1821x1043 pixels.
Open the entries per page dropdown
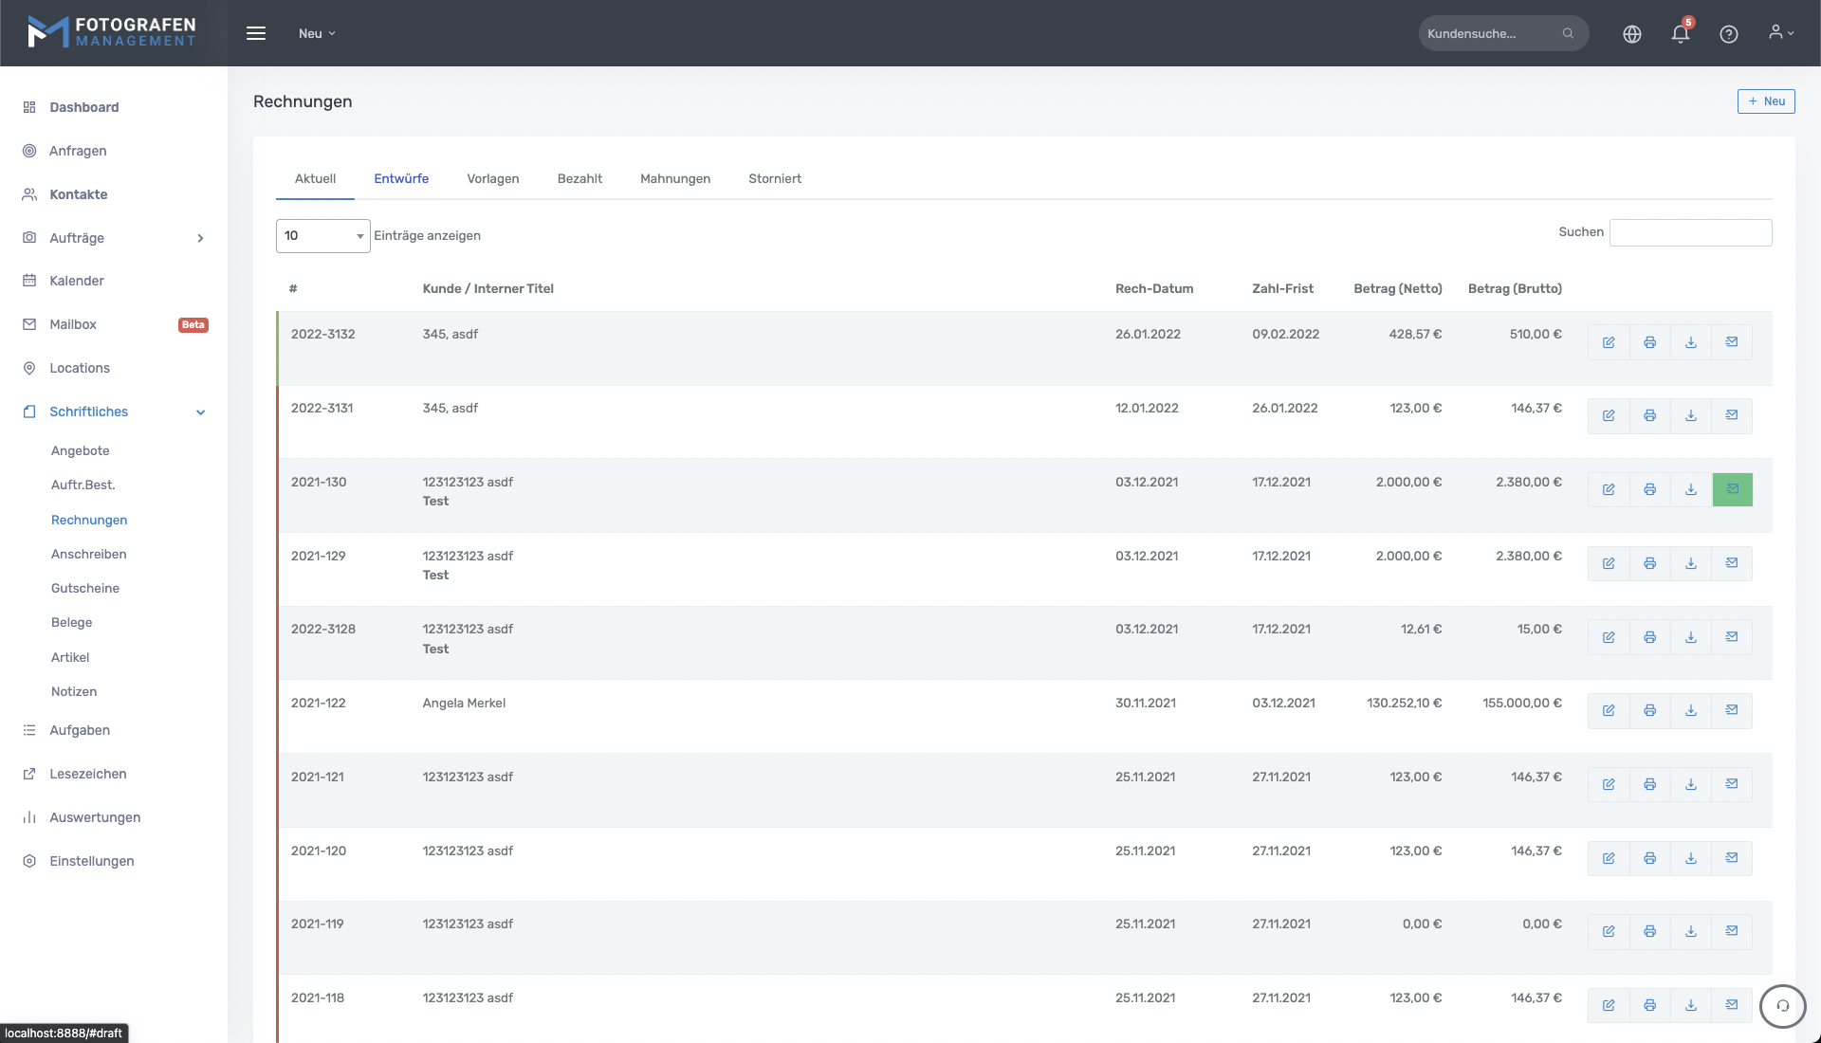pos(322,236)
